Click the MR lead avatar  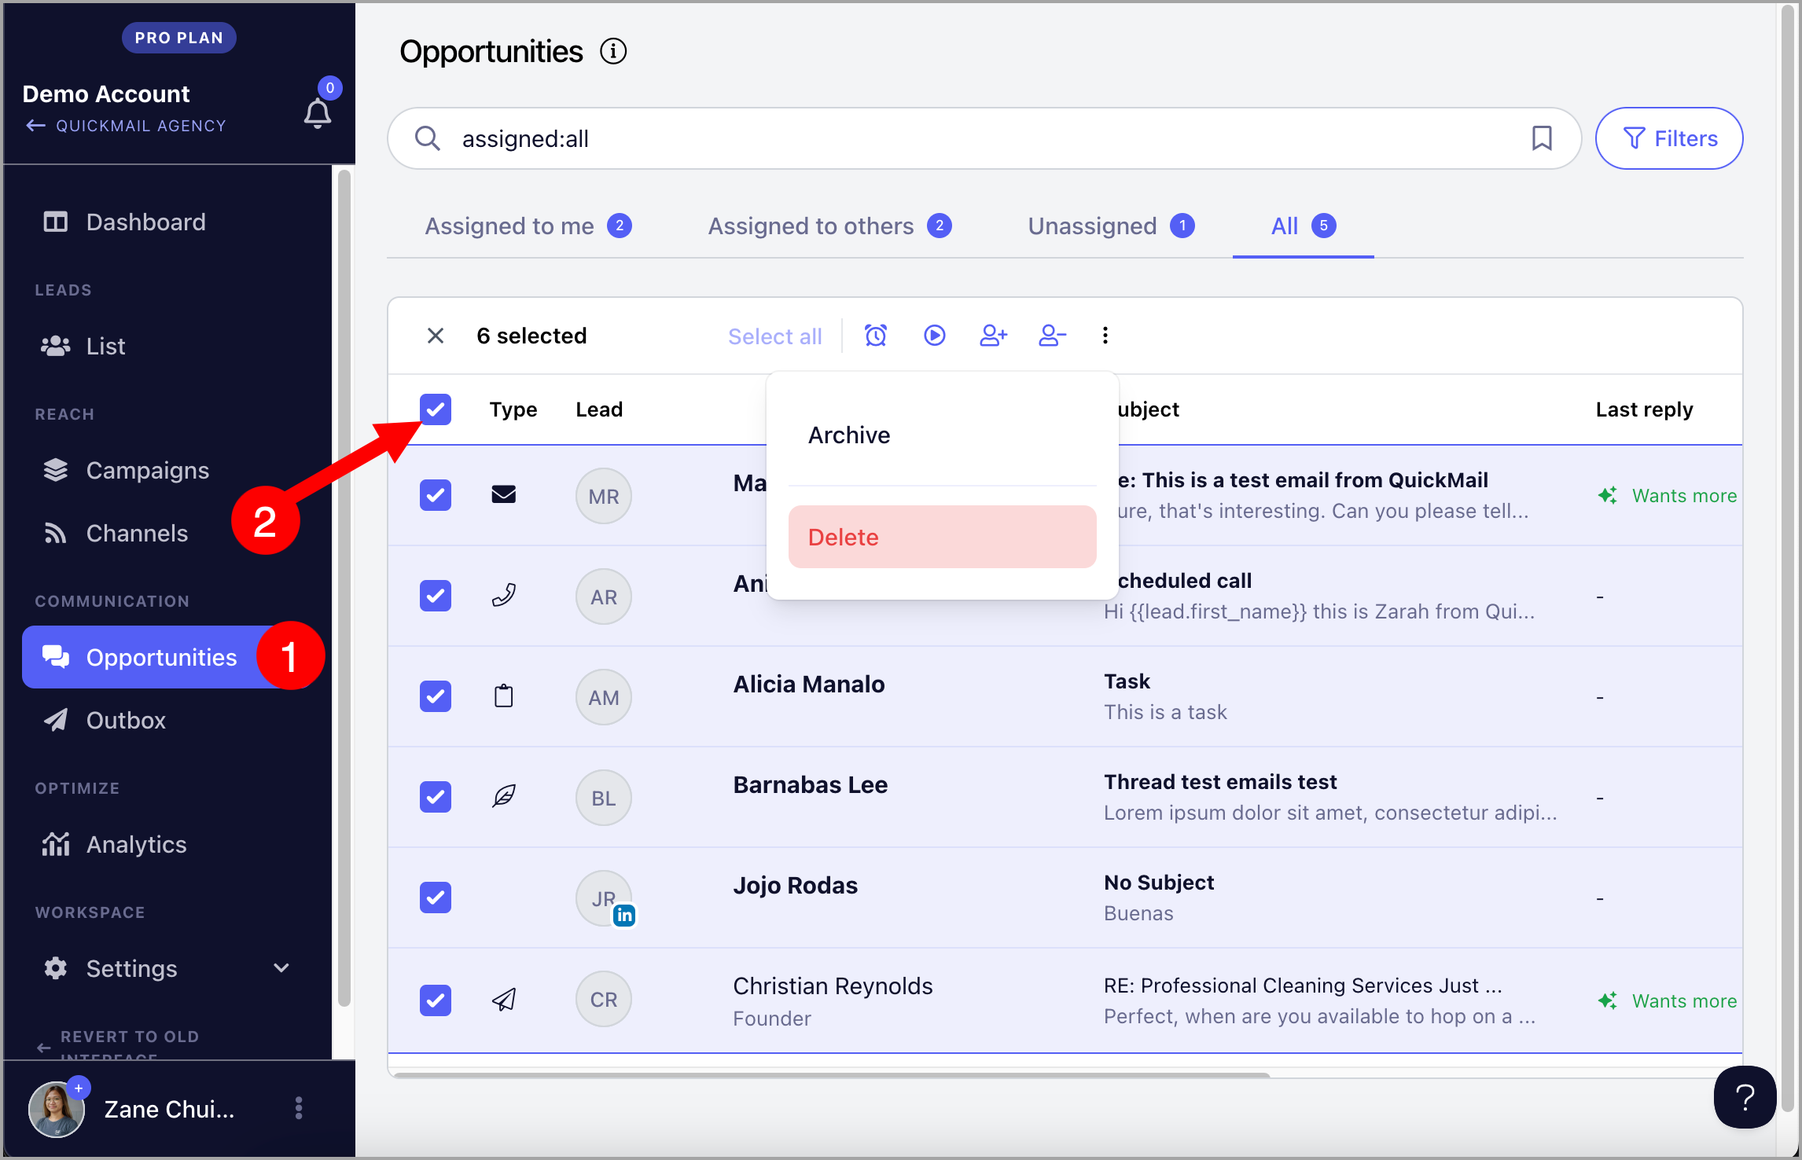(604, 496)
